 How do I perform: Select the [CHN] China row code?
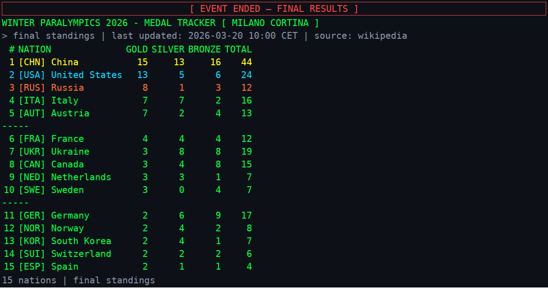click(32, 62)
